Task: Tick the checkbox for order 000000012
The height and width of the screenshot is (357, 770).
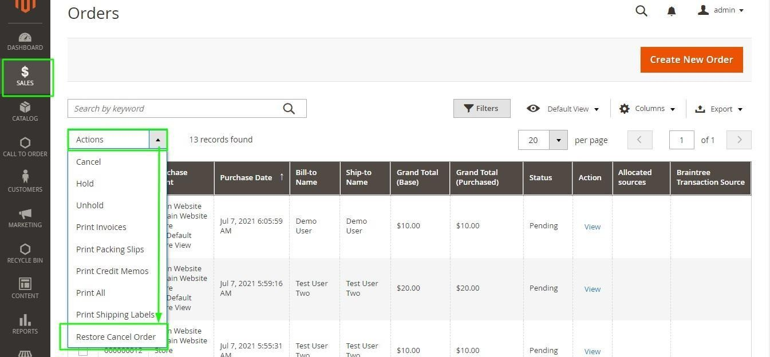Action: (x=83, y=351)
